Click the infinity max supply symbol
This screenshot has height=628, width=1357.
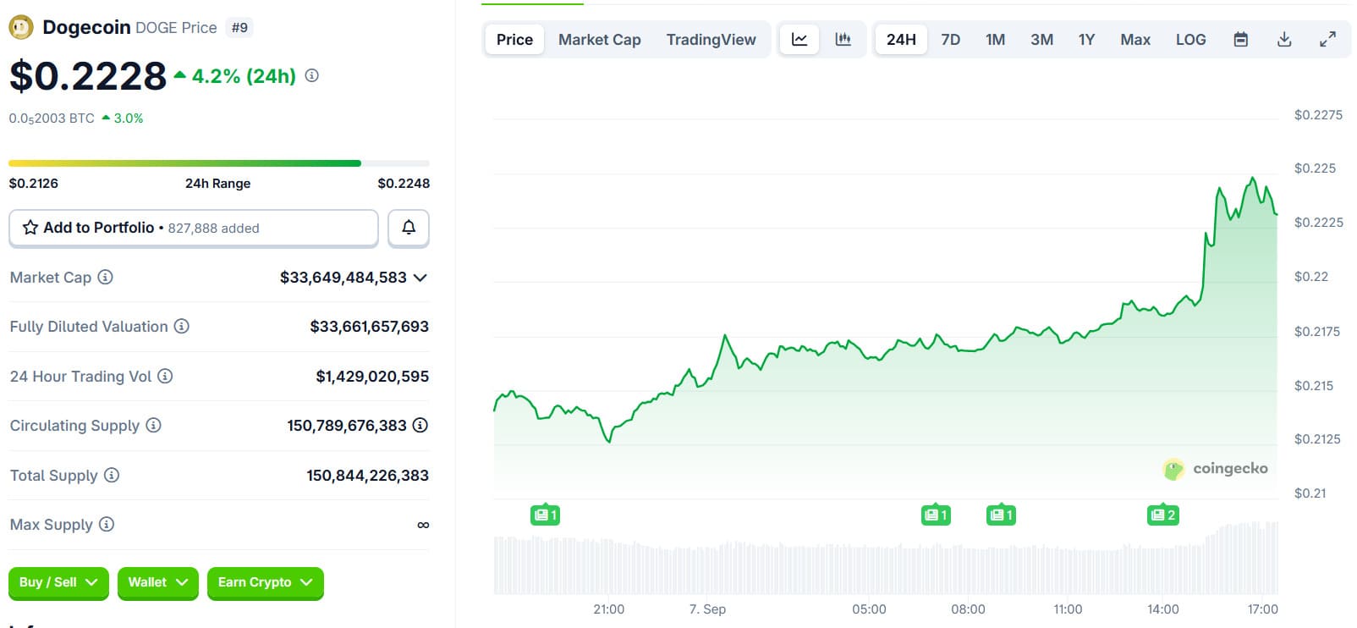(x=423, y=525)
